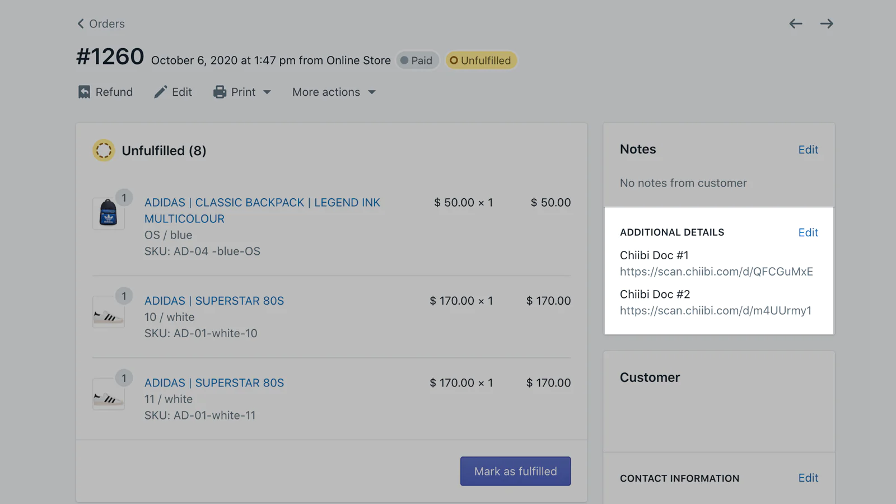Edit the Additional Details section
This screenshot has height=504, width=896.
point(808,232)
